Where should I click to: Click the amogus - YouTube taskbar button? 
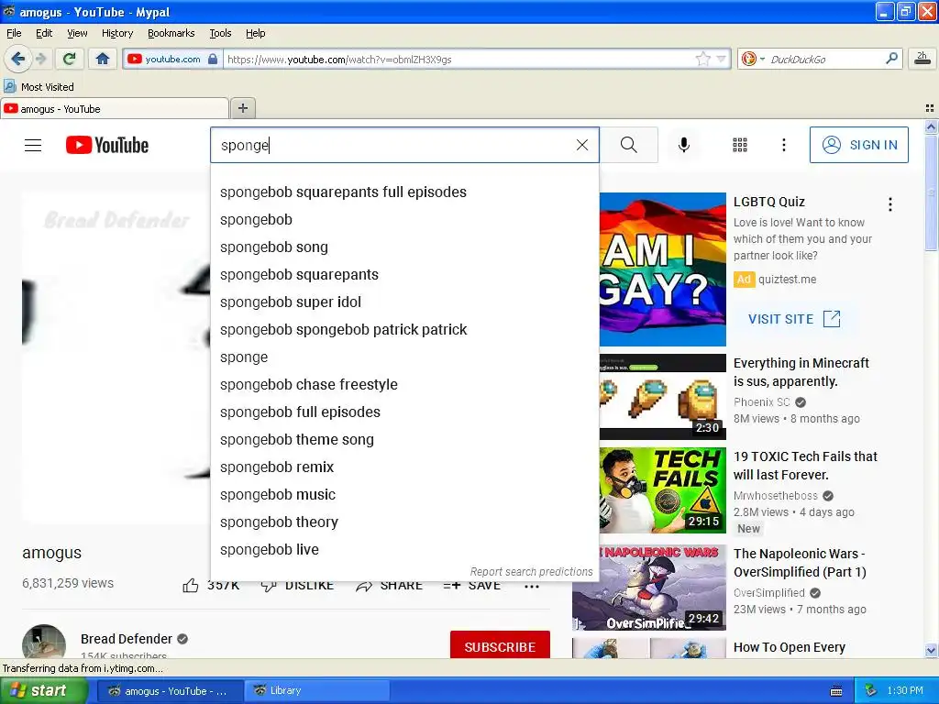pos(170,691)
